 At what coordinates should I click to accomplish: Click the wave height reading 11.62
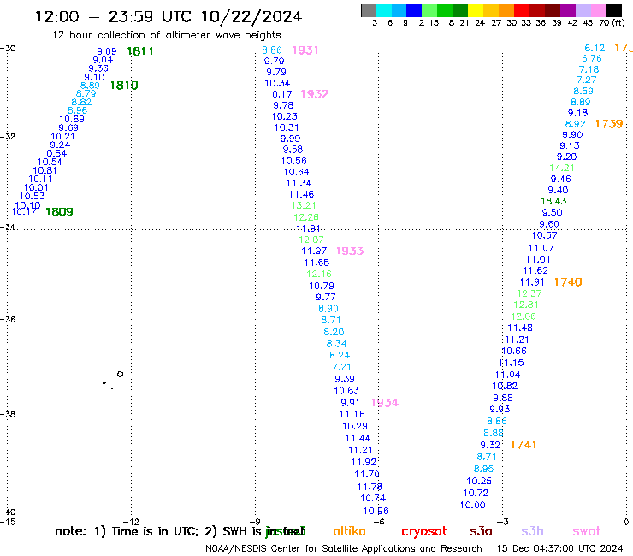(535, 270)
